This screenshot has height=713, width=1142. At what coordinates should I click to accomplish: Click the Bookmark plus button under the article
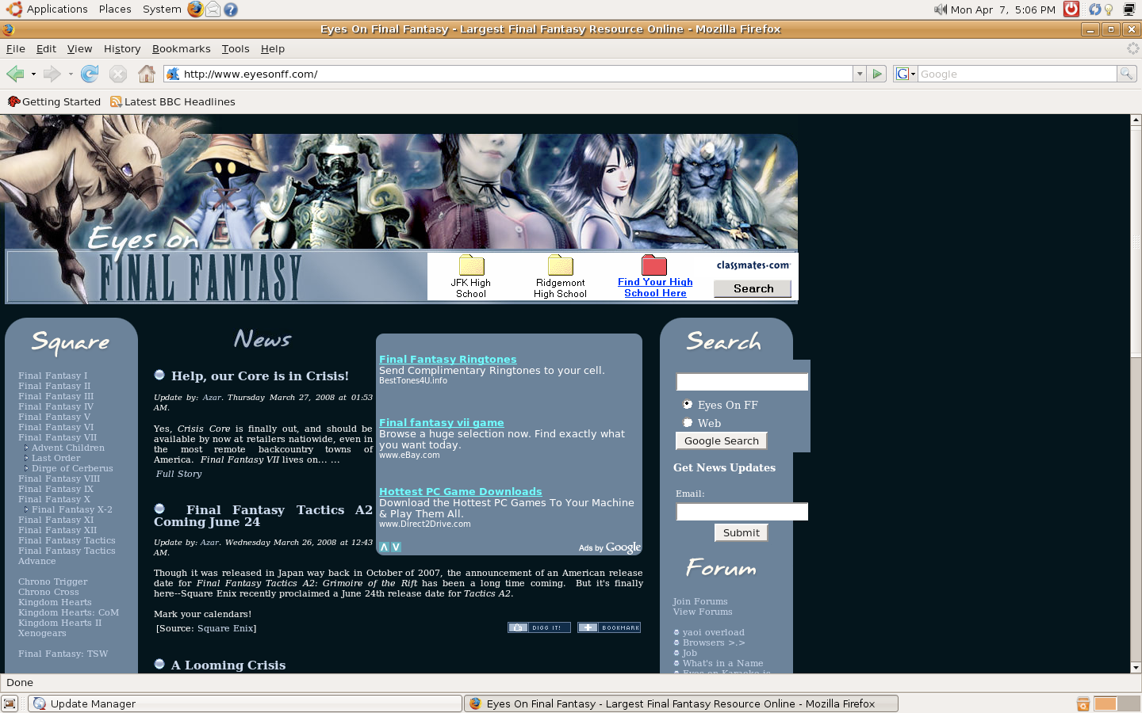click(609, 627)
